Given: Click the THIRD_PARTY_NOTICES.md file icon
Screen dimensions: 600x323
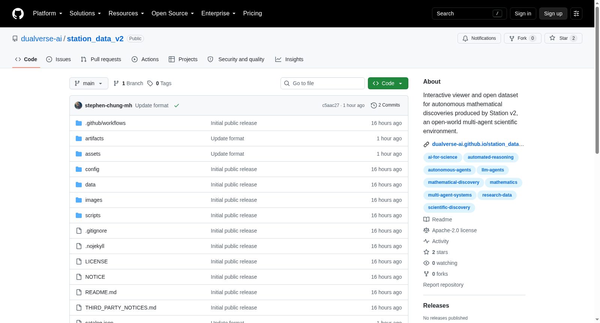Looking at the screenshot, I should point(79,308).
